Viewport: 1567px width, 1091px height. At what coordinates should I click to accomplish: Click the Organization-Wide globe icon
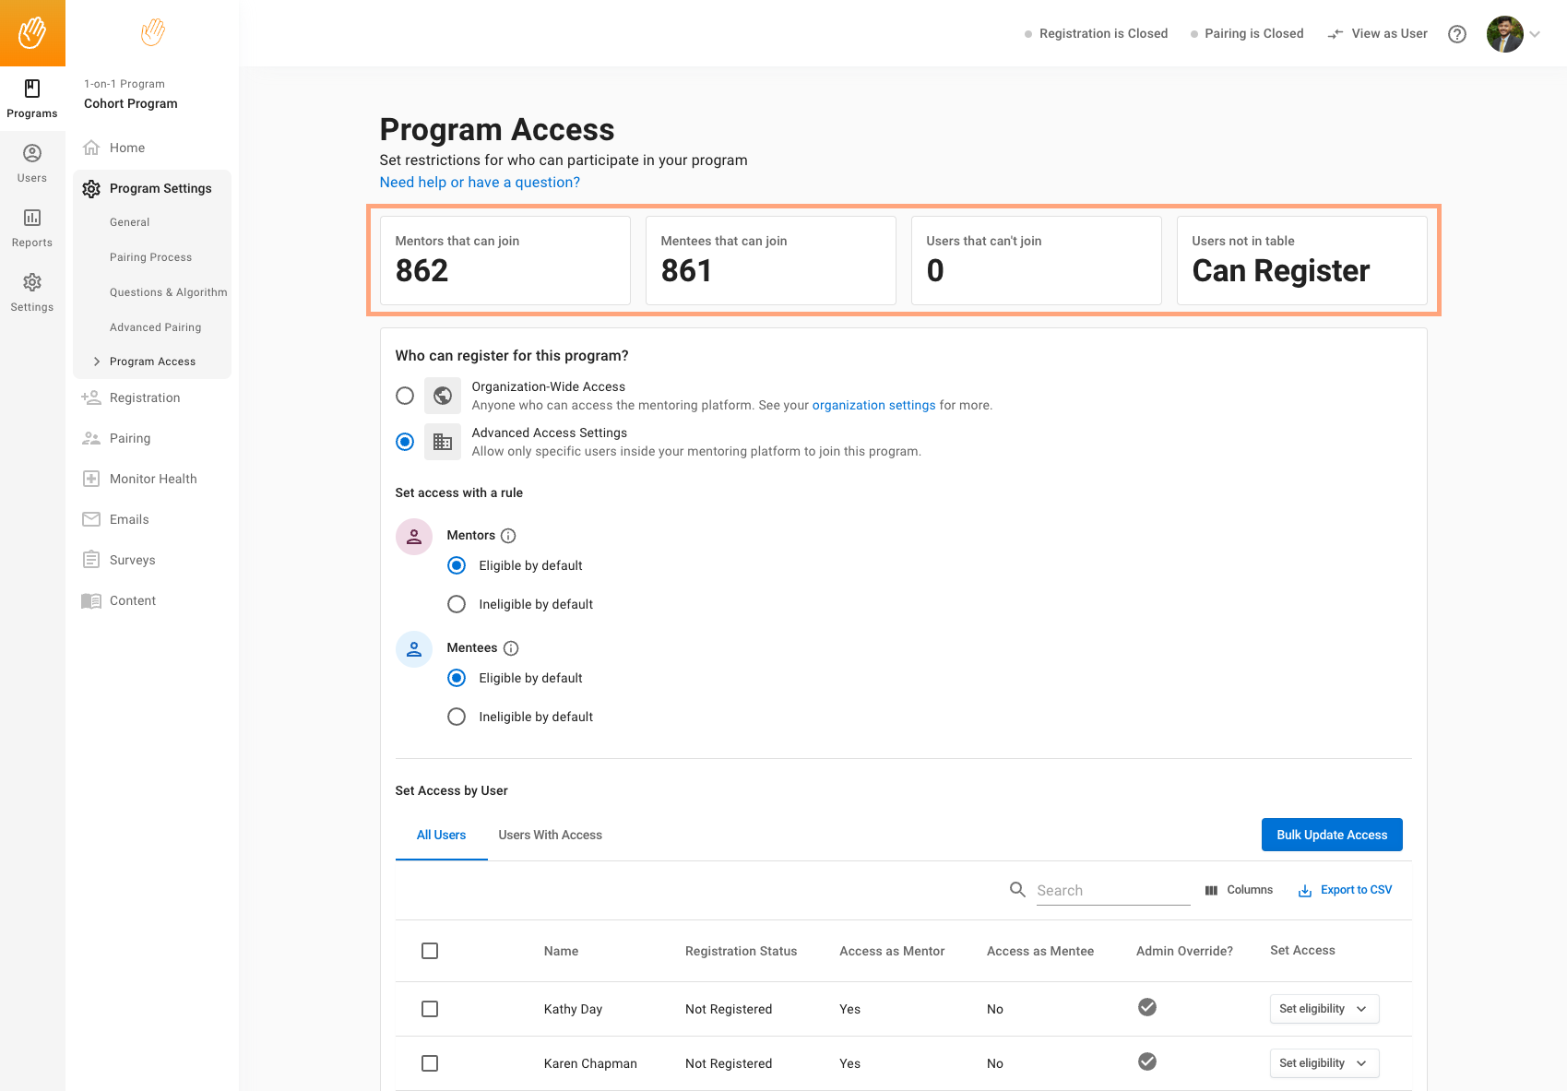click(x=443, y=396)
